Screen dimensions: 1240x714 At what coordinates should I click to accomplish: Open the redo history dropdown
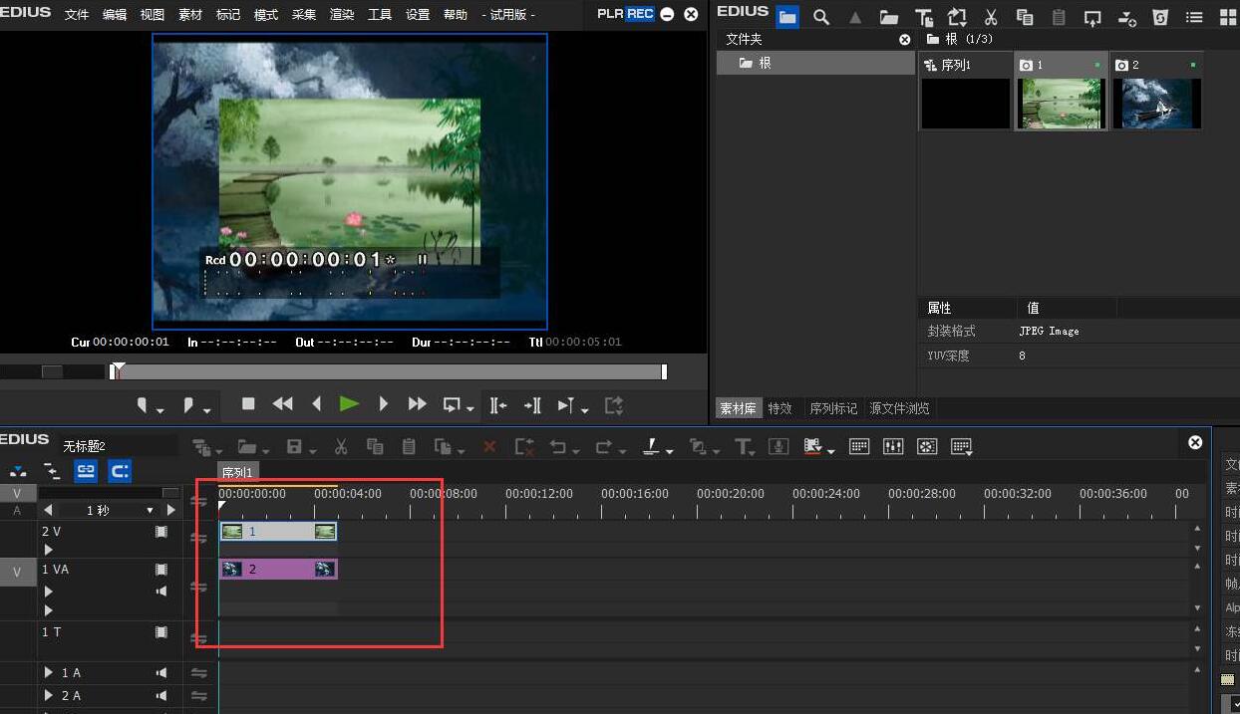(x=621, y=451)
